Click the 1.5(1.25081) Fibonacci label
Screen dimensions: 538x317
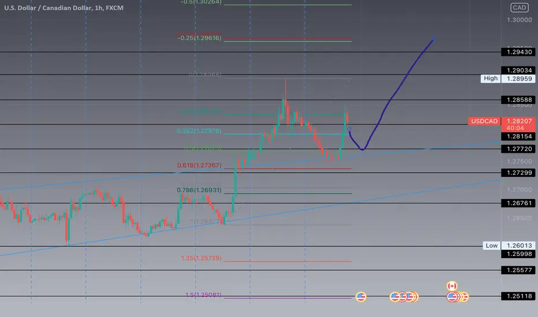tap(203, 295)
